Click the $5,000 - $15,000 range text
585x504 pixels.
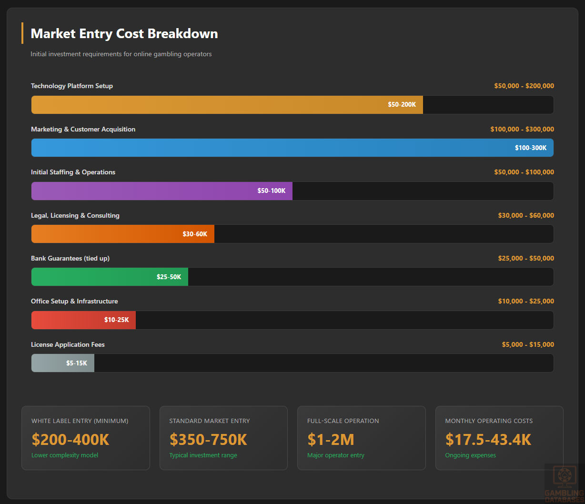pyautogui.click(x=527, y=344)
